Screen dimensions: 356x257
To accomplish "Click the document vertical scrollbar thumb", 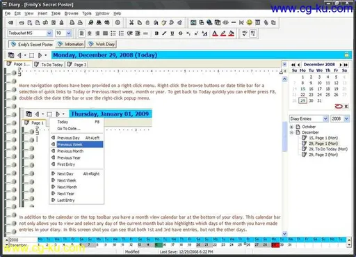I will point(284,137).
